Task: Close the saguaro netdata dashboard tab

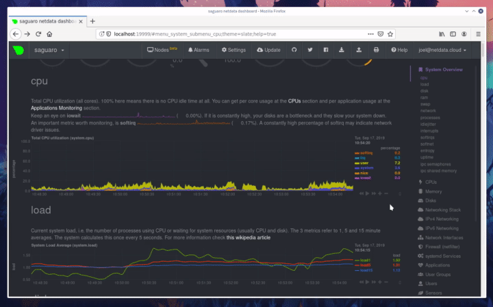Action: pos(81,21)
